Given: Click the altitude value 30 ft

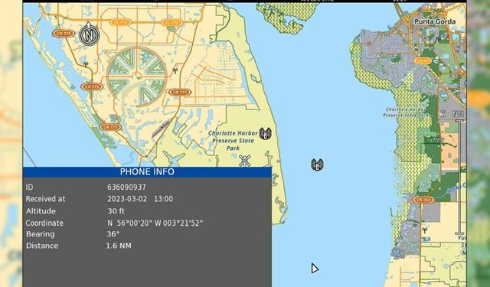Looking at the screenshot, I should [116, 211].
